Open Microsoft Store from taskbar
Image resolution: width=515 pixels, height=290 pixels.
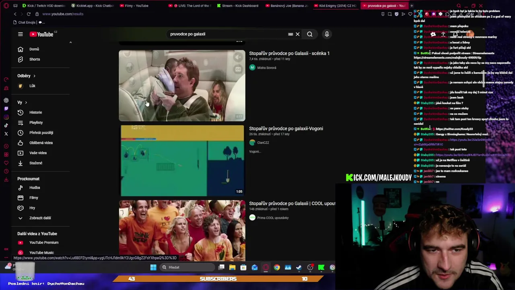243,267
